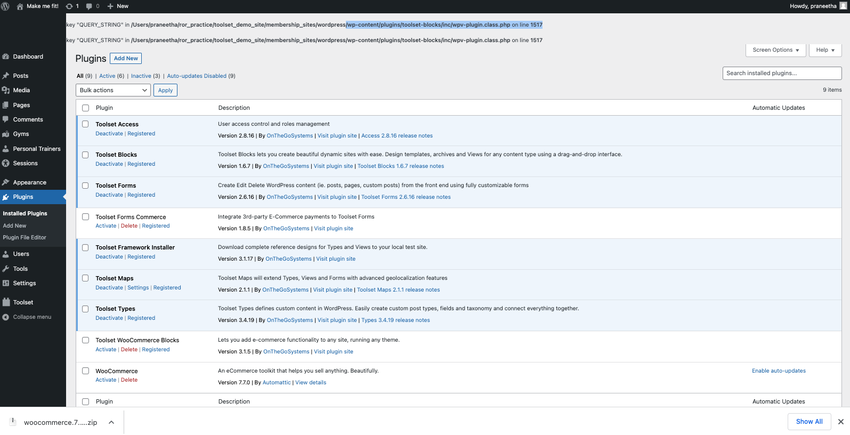
Task: Open Plugin File Editor submenu item
Action: (x=25, y=237)
